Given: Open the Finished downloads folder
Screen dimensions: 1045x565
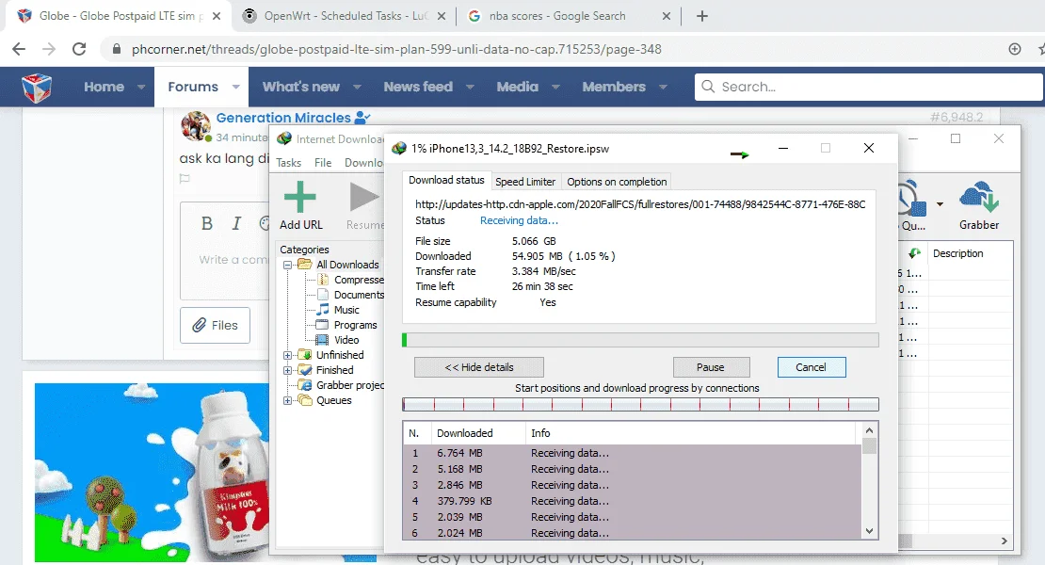Looking at the screenshot, I should click(x=326, y=370).
